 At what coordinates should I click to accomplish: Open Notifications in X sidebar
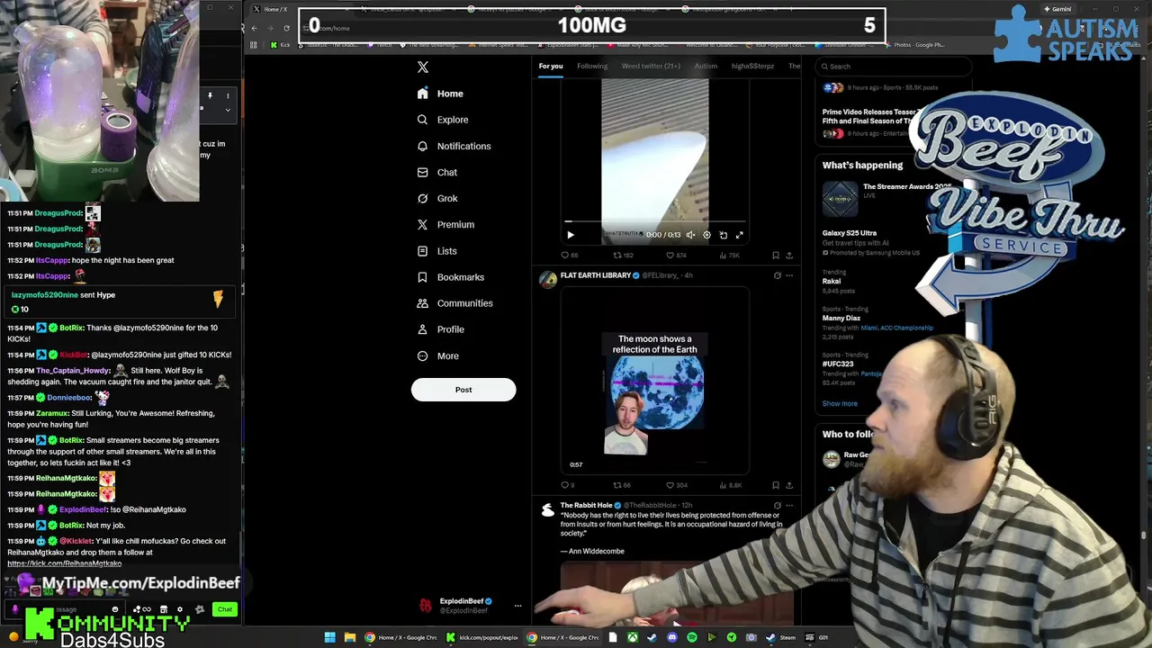point(454,146)
